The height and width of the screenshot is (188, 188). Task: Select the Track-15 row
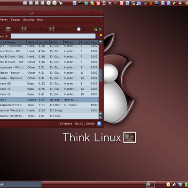tap(49, 94)
